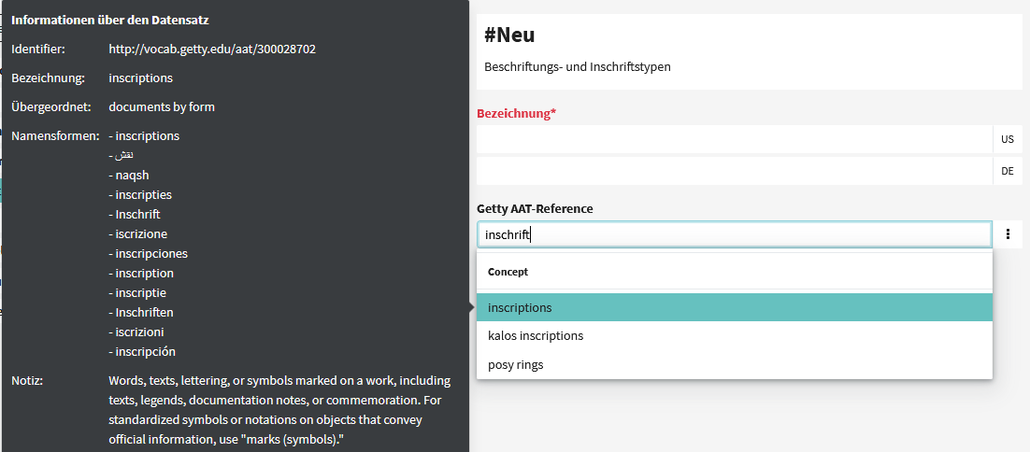Click 'documents by form' parent term
Image resolution: width=1030 pixels, height=452 pixels.
click(162, 107)
